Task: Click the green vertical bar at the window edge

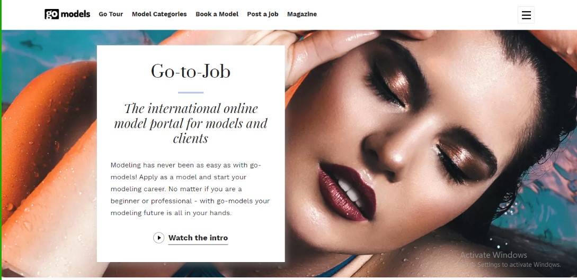Action: click(1, 140)
